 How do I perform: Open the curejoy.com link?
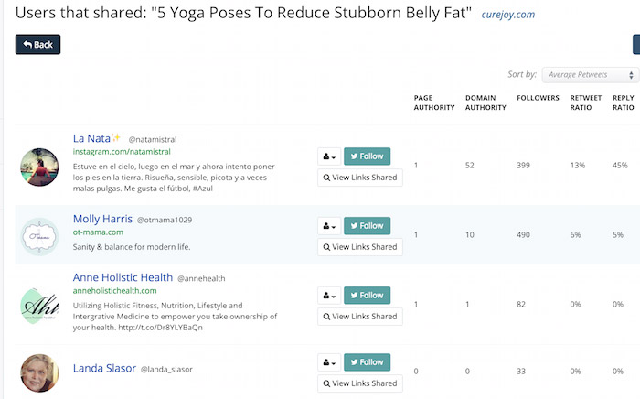[507, 15]
